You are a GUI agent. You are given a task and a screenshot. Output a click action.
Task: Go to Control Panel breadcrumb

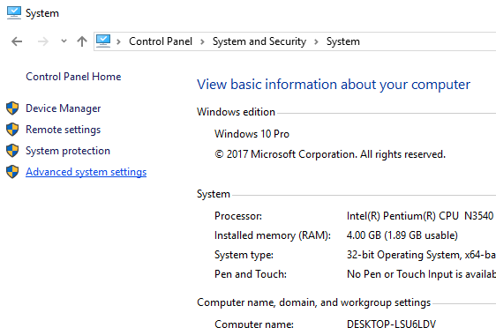tap(161, 41)
